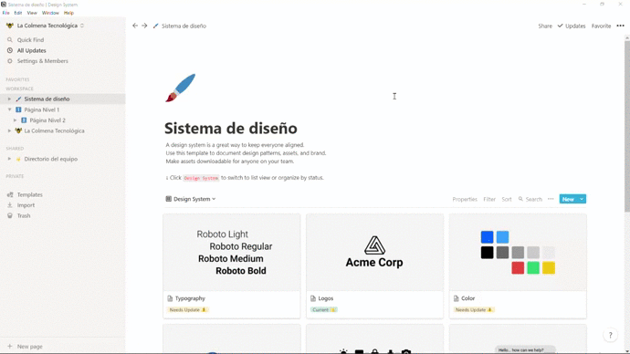630x354 pixels.
Task: Click the Sistema de diseño page title
Action: click(x=231, y=129)
